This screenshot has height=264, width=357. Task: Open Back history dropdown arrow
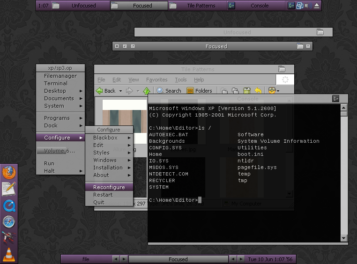(x=121, y=91)
